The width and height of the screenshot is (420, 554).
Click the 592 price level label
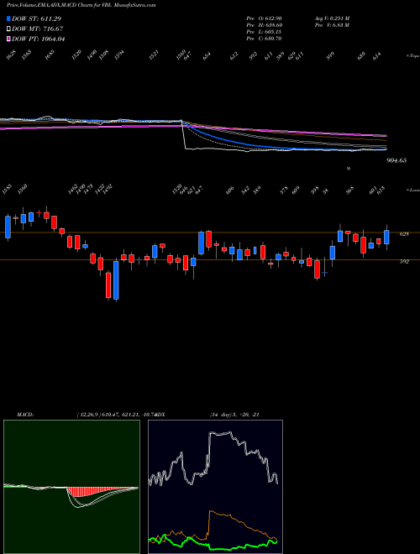404,262
